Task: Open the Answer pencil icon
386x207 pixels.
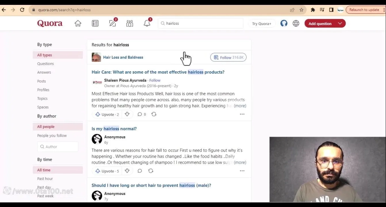Action: [x=112, y=23]
